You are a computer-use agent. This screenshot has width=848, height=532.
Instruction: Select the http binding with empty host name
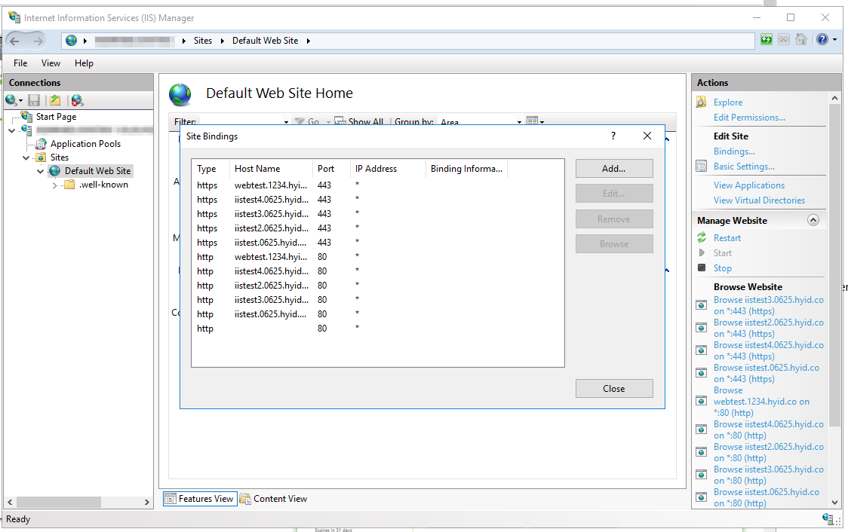click(x=377, y=329)
